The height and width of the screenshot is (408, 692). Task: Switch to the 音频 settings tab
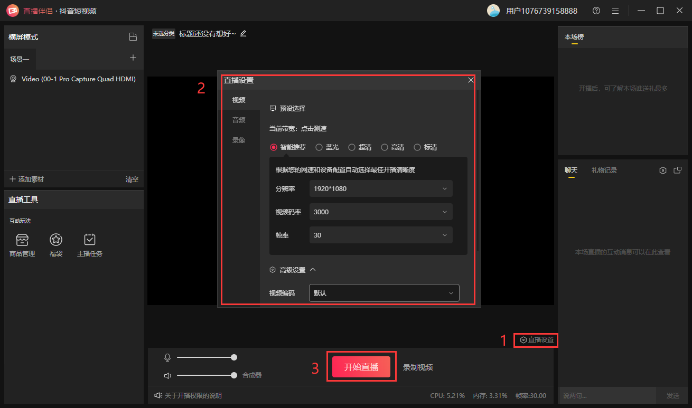point(239,120)
